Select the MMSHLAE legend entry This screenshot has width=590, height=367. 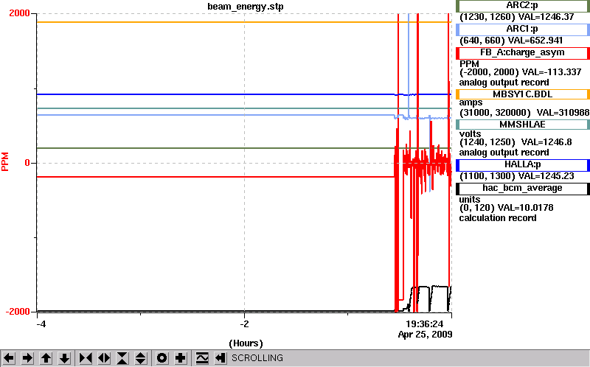point(522,125)
